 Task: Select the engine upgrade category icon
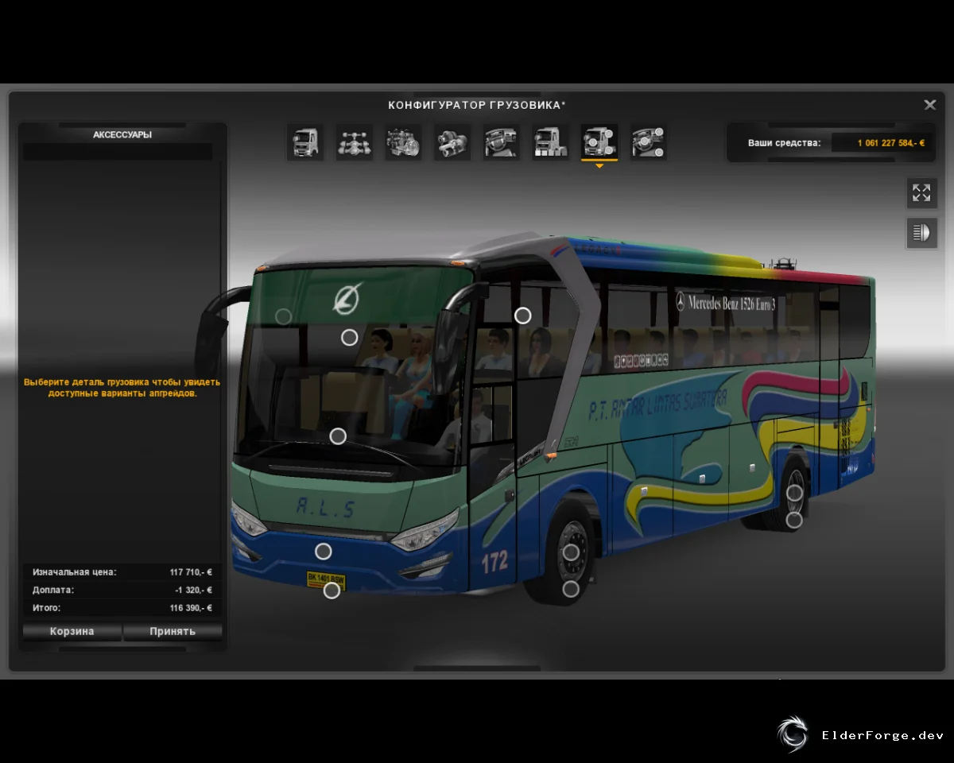404,143
